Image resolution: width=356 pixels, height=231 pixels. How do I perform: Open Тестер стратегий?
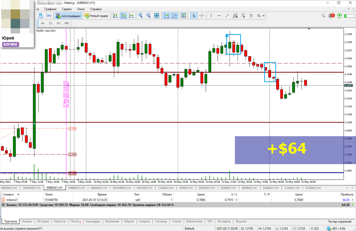pyautogui.click(x=340, y=222)
